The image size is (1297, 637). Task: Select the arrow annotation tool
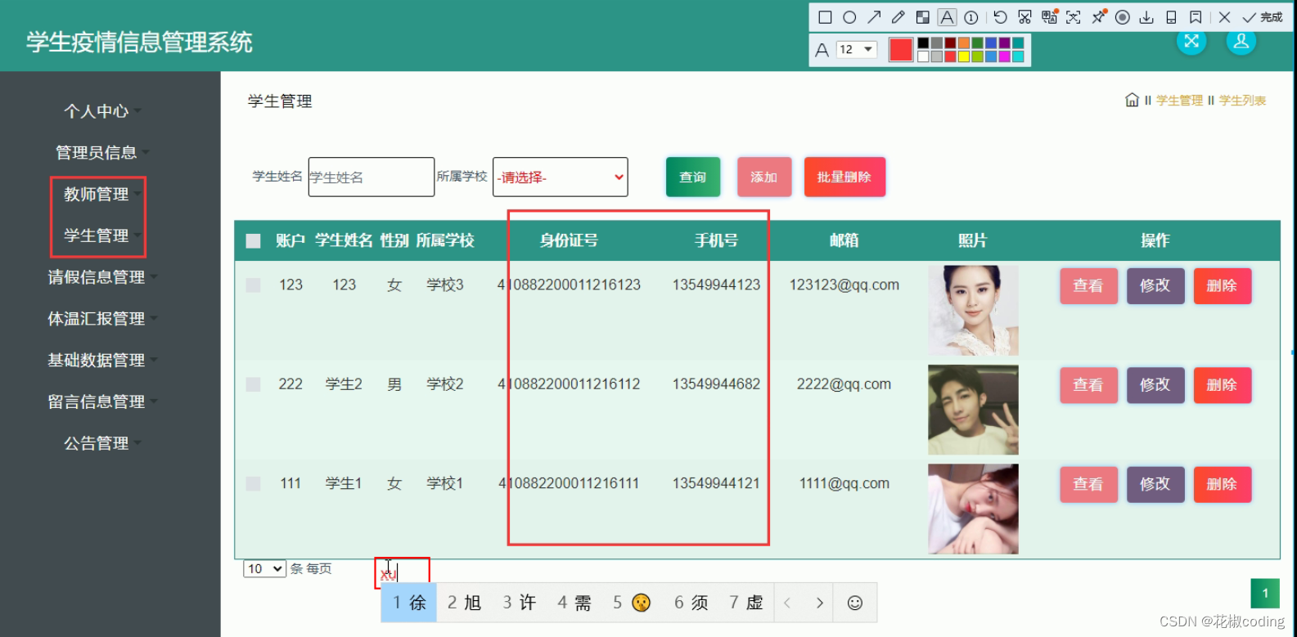(874, 17)
